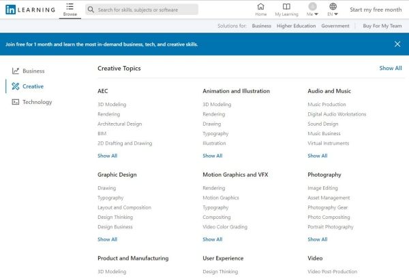Open Music Production topic link
This screenshot has width=409, height=278.
(x=327, y=105)
